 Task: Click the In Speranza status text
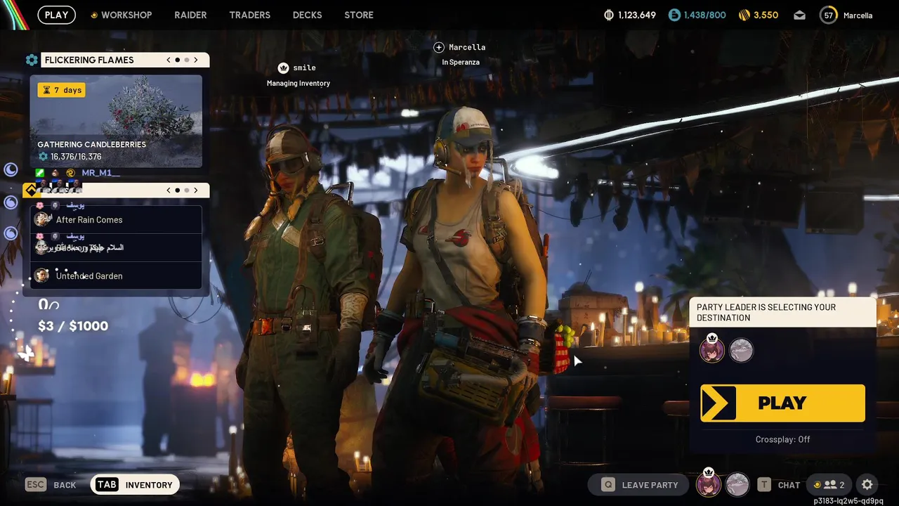[x=461, y=62]
